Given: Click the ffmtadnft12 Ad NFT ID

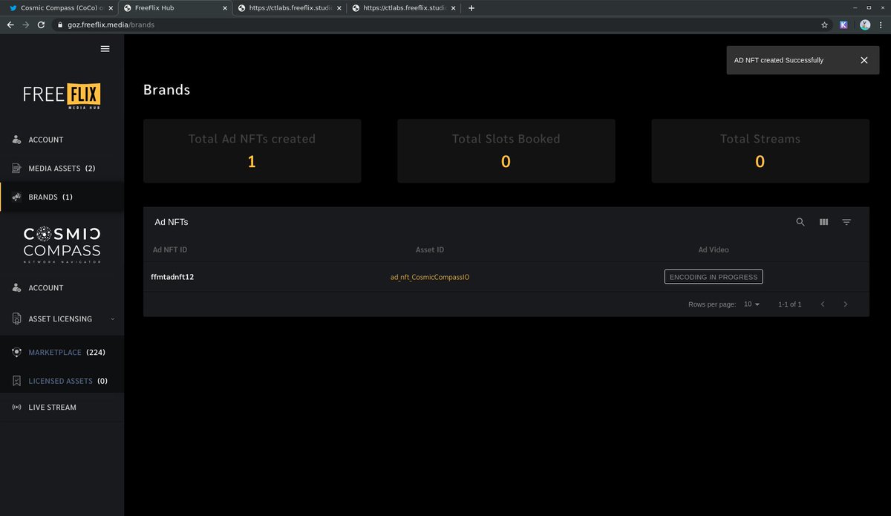Looking at the screenshot, I should [172, 277].
